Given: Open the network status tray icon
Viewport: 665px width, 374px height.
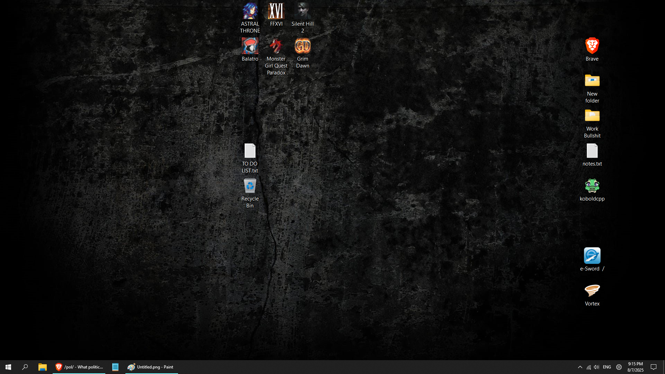Looking at the screenshot, I should (x=588, y=367).
